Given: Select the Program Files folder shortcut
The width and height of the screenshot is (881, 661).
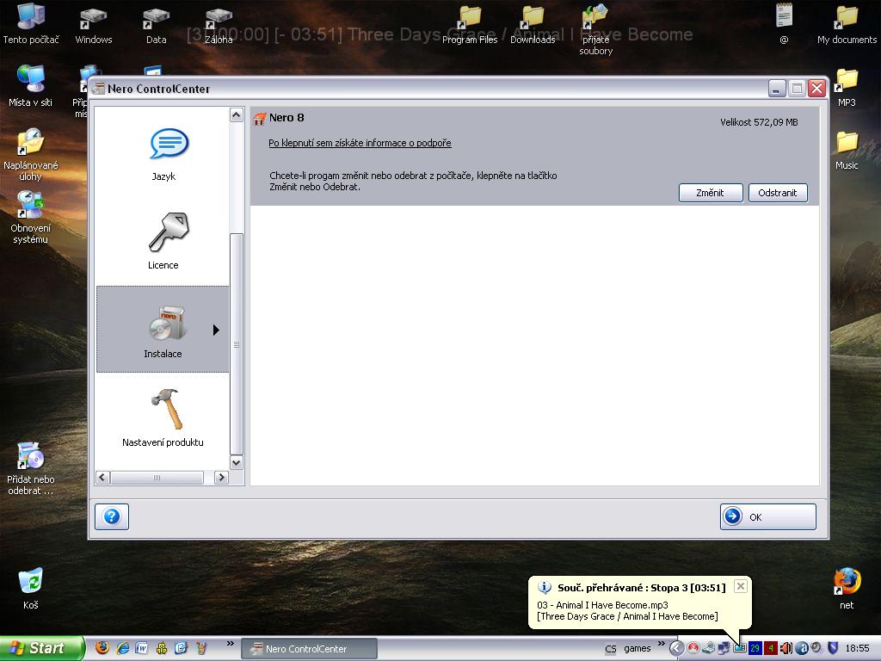Looking at the screenshot, I should point(470,26).
